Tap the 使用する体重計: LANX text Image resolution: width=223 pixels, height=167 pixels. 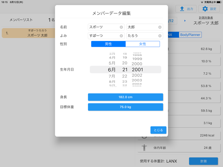158,161
